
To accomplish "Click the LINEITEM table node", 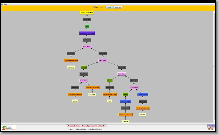I will [125, 122].
